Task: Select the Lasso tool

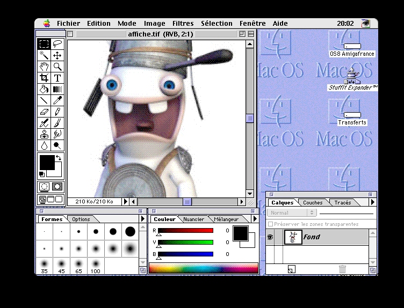Action: click(57, 44)
